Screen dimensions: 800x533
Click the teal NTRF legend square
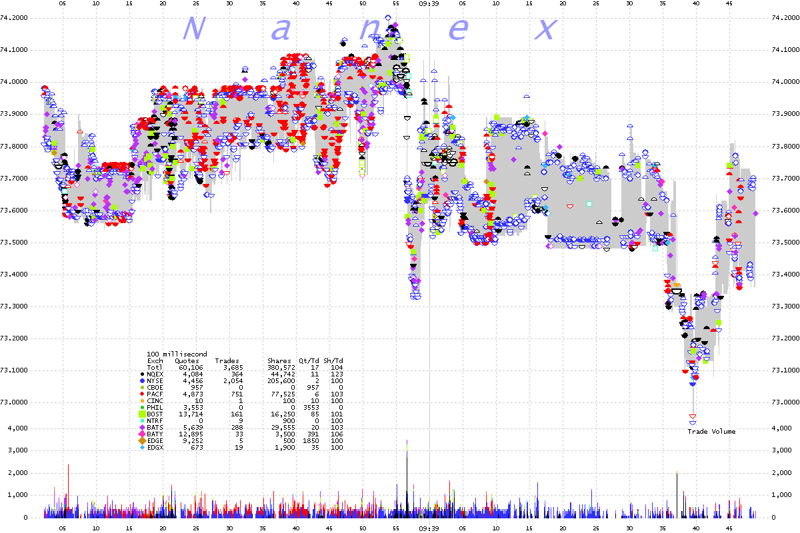(141, 421)
